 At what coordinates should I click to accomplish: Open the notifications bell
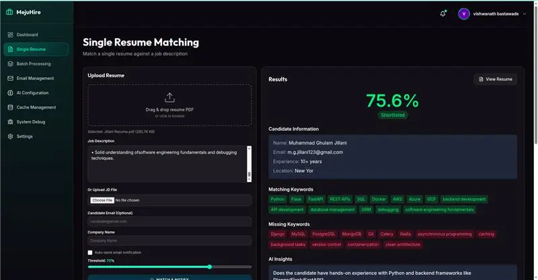[443, 13]
